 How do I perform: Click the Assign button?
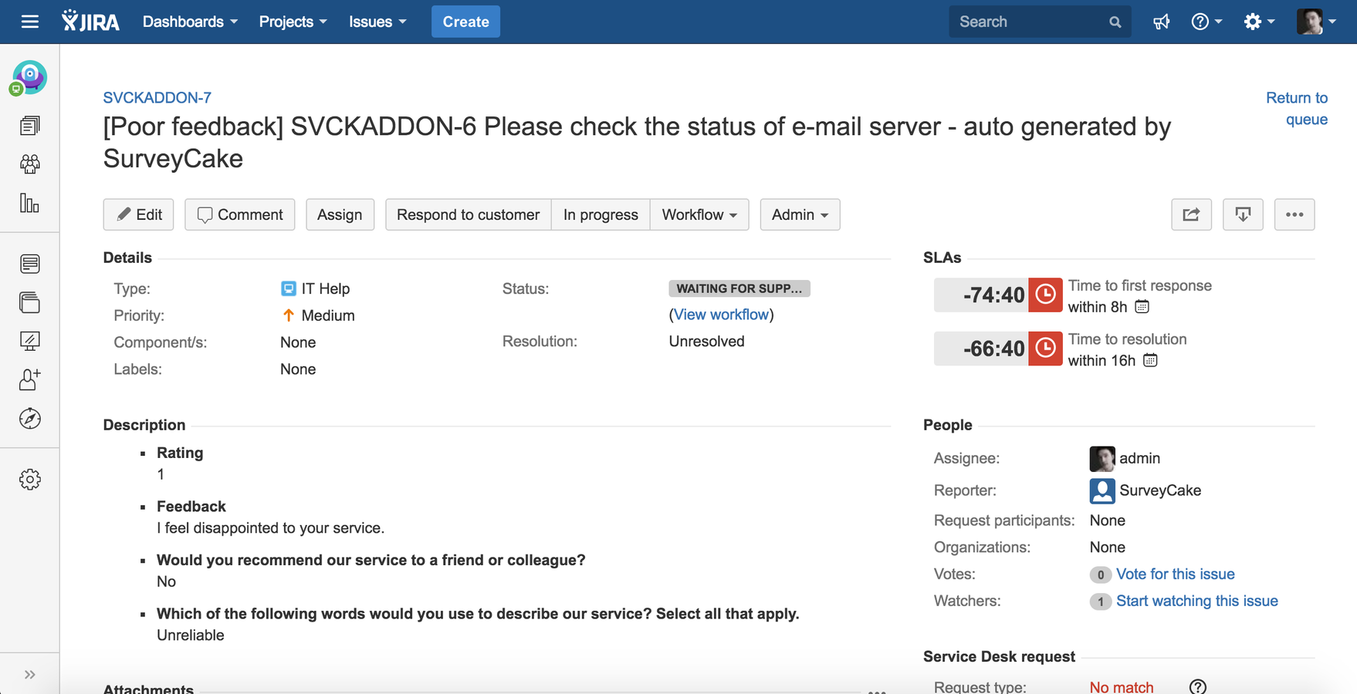click(x=340, y=214)
